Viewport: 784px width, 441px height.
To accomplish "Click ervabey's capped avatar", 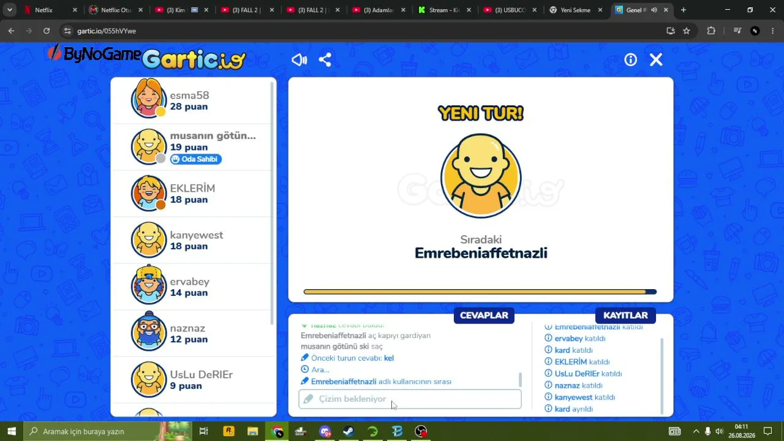I will point(149,285).
